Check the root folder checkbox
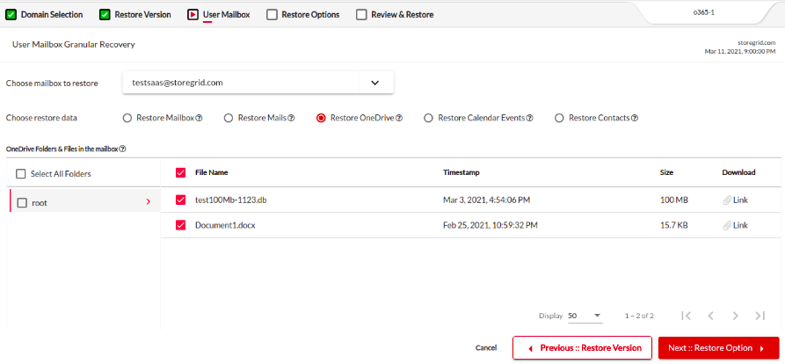Screen dimensions: 785x364 (x=22, y=203)
